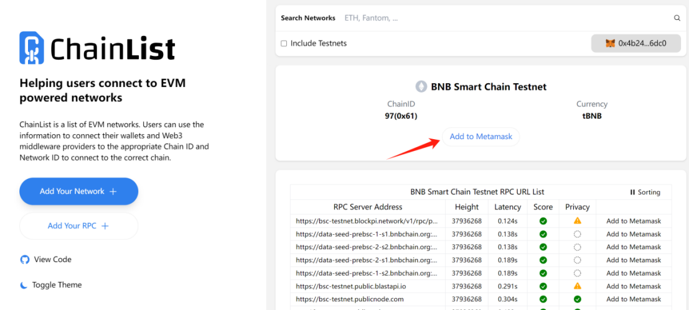Screen dimensions: 689x310
Task: Toggle the Sorting pause control
Action: 645,192
